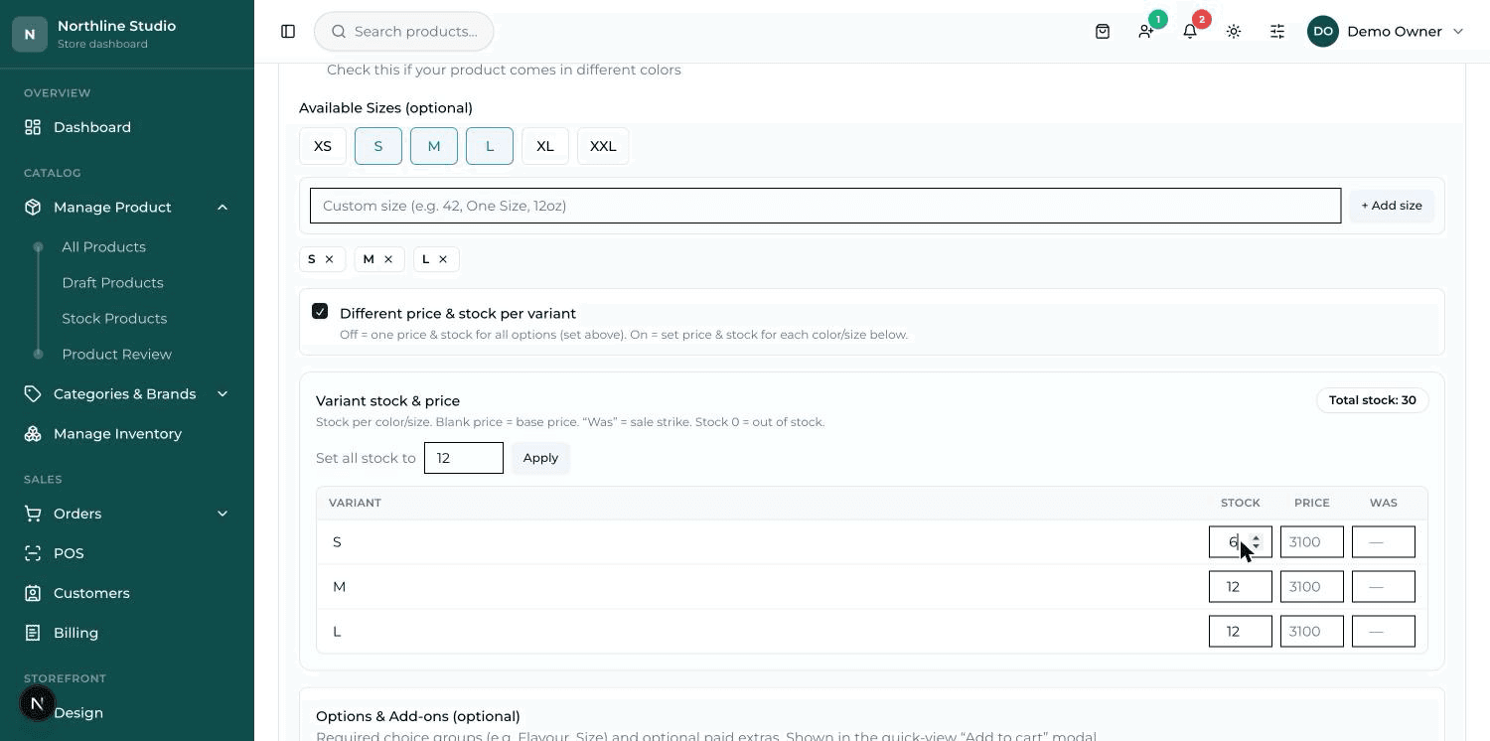This screenshot has width=1490, height=741.
Task: Click the Options & Add-ons (optional) heading
Action: 418,716
